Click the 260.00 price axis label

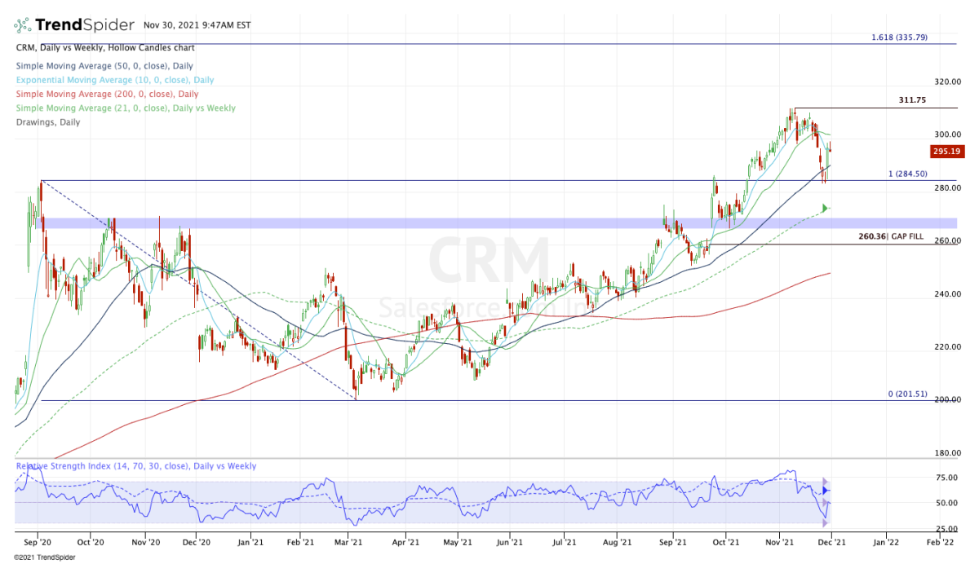tap(948, 241)
